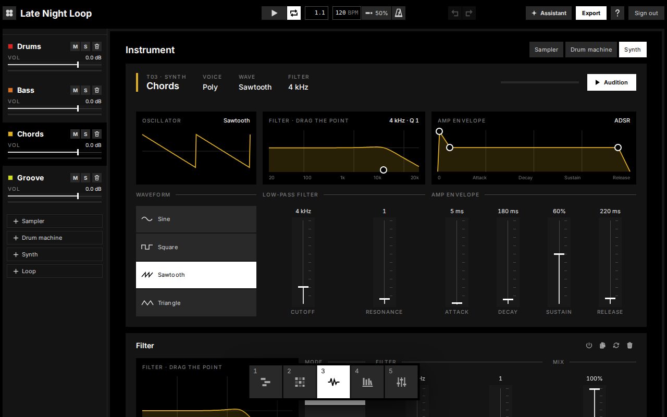Image resolution: width=667 pixels, height=417 pixels.
Task: Pick the Triangle waveform
Action: point(196,303)
